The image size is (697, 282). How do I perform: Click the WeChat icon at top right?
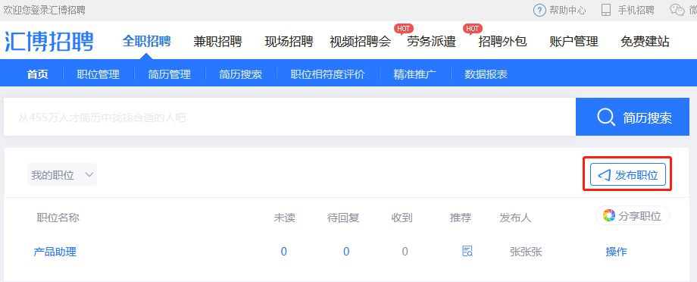click(x=677, y=10)
